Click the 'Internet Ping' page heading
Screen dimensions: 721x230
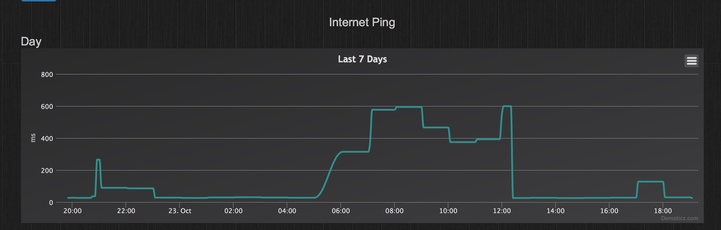pos(362,22)
